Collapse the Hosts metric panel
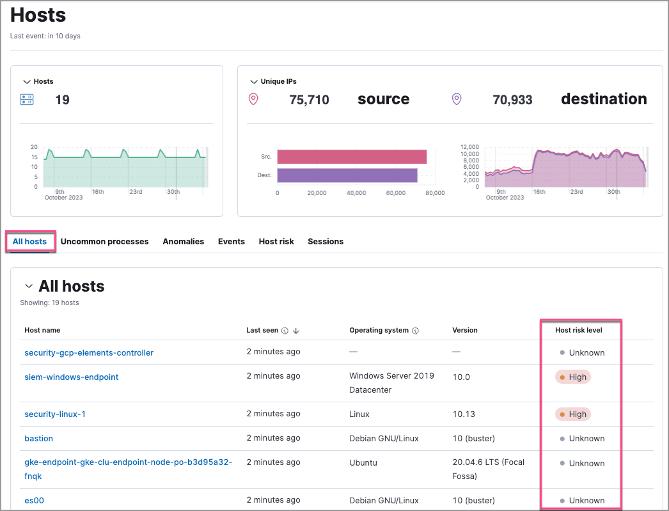 point(26,81)
